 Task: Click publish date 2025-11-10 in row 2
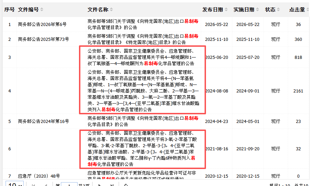pyautogui.click(x=216, y=39)
